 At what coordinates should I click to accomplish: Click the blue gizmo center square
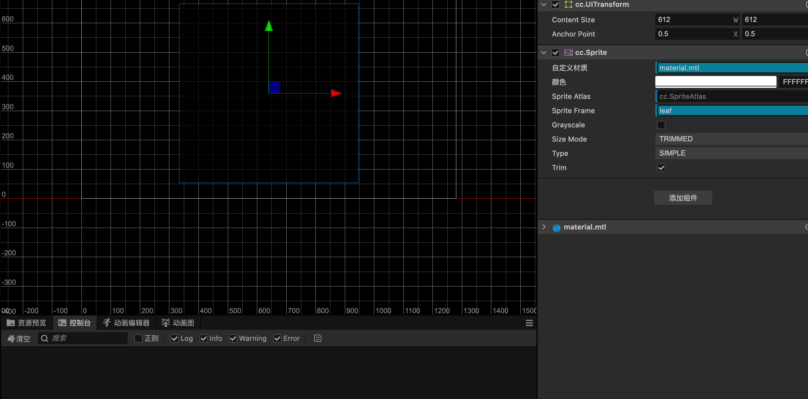274,88
